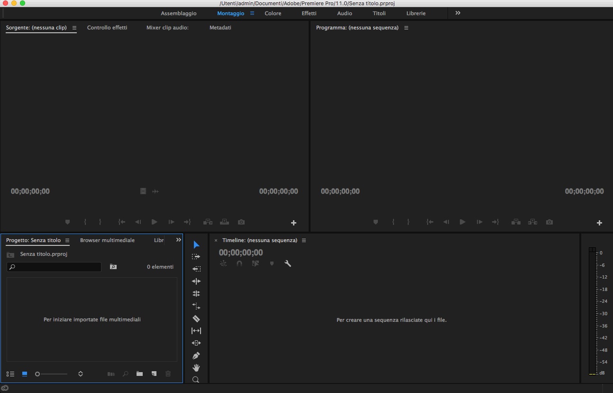Click Extract button in Program monitor

(532, 222)
